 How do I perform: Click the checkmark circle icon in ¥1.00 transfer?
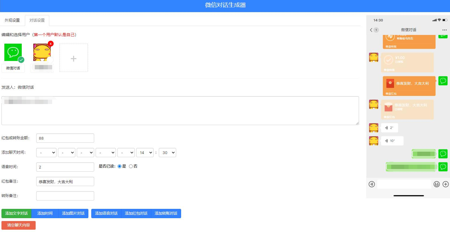[389, 60]
